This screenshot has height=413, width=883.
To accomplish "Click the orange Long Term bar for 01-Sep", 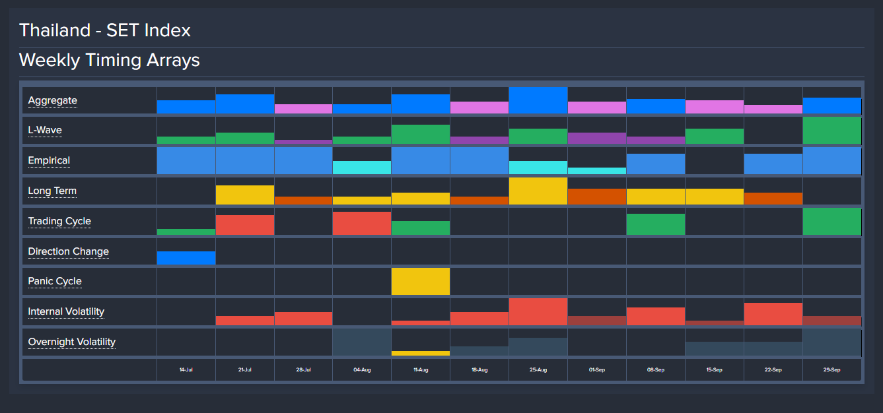I will pyautogui.click(x=597, y=196).
